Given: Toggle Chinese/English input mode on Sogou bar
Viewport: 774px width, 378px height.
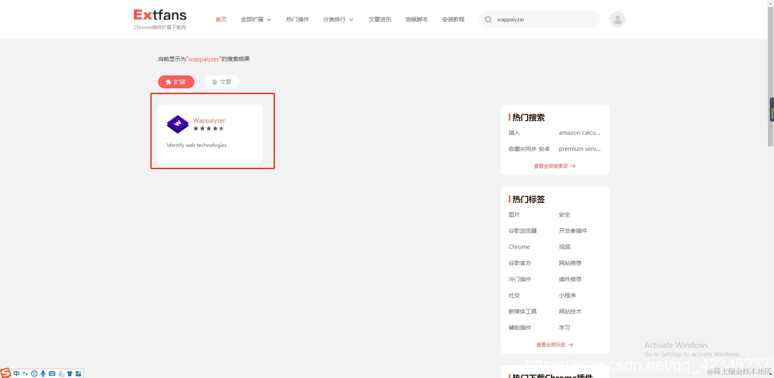Looking at the screenshot, I should click(x=17, y=374).
